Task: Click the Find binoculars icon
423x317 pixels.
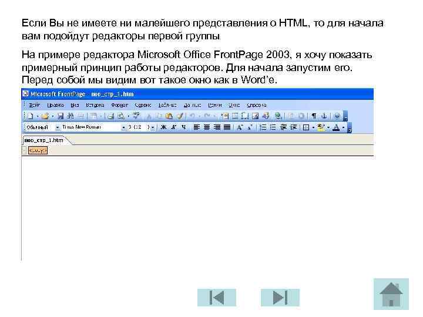Action: click(x=70, y=116)
